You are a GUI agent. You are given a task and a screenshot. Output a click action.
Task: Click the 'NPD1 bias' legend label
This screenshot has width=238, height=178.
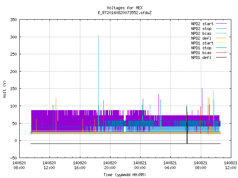click(201, 53)
